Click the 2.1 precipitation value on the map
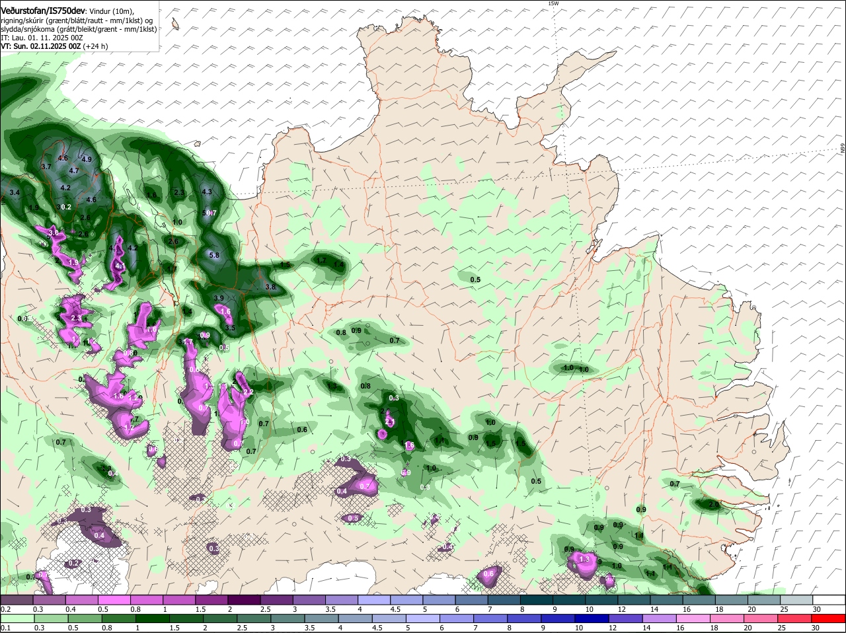Screen dimensions: 846x633 pos(390,422)
